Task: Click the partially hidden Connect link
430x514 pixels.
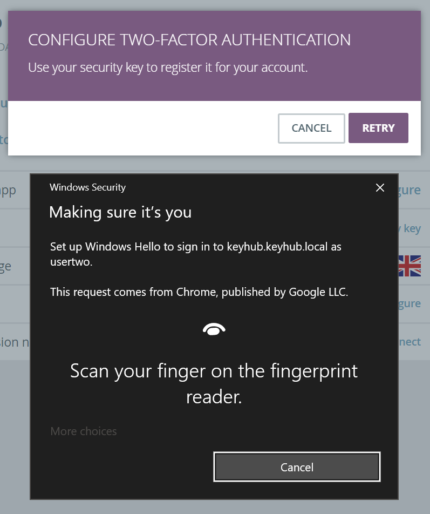Action: pyautogui.click(x=409, y=342)
